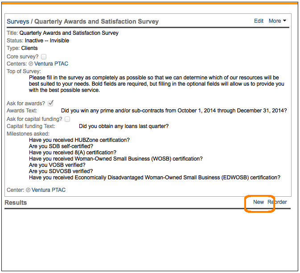Click the Edit link in survey header

pos(259,21)
